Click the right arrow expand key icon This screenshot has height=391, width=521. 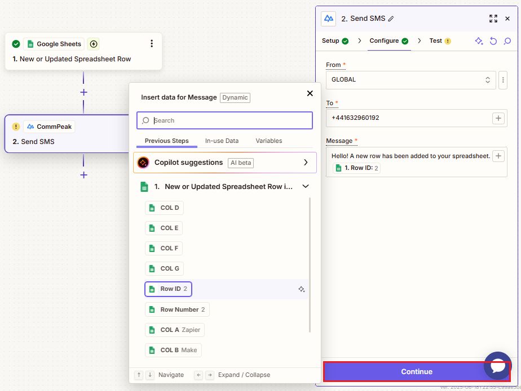pos(210,375)
